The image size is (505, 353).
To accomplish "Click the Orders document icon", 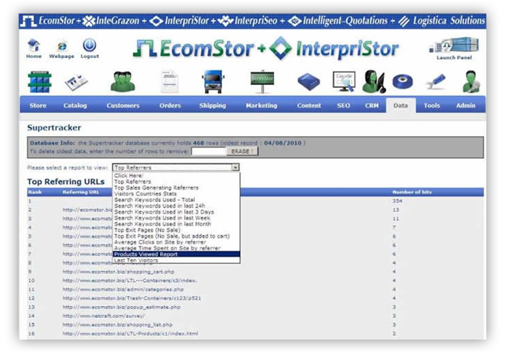I will 169,82.
